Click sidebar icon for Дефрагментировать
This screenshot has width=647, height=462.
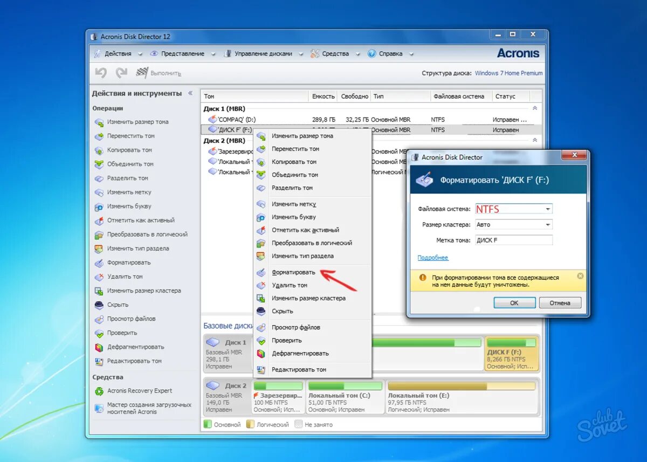click(99, 347)
